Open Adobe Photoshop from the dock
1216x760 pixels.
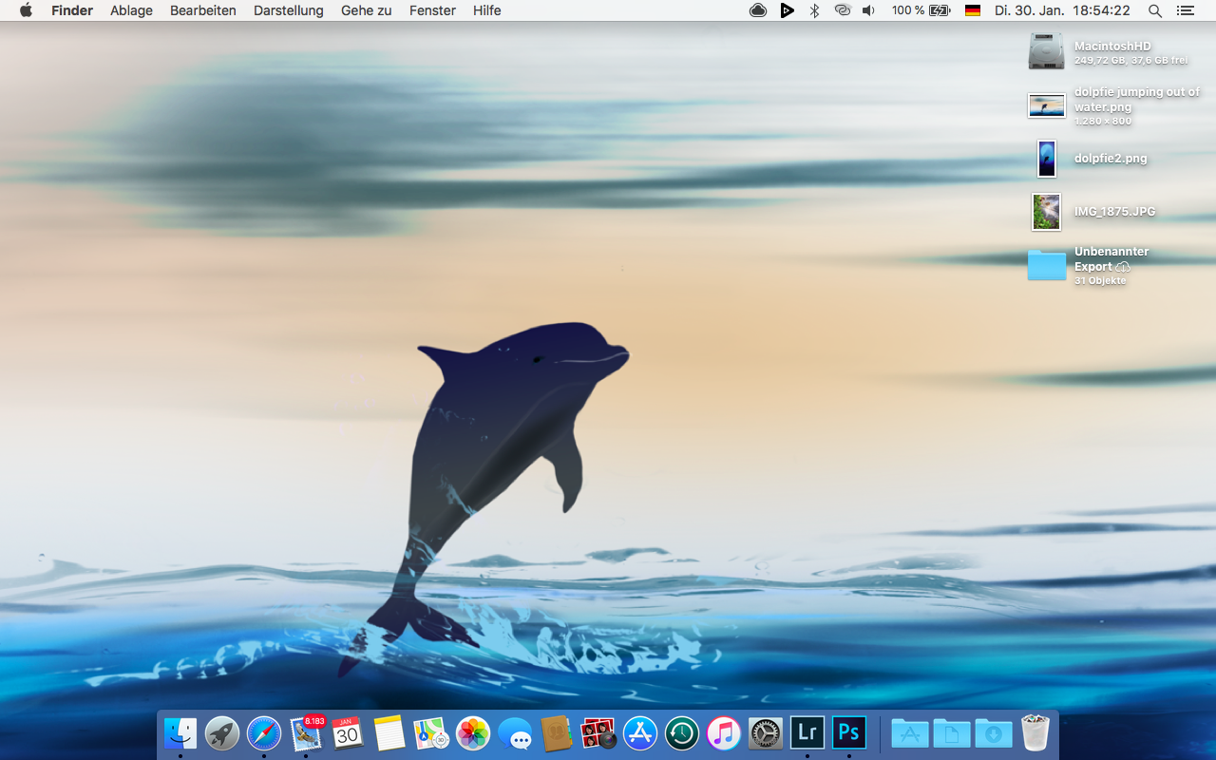coord(849,732)
